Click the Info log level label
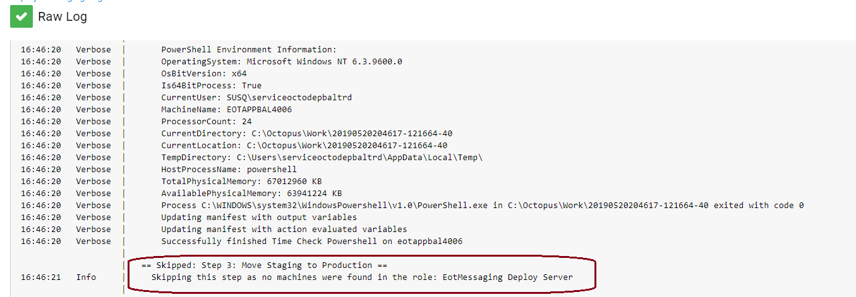856x297 pixels. [x=87, y=277]
